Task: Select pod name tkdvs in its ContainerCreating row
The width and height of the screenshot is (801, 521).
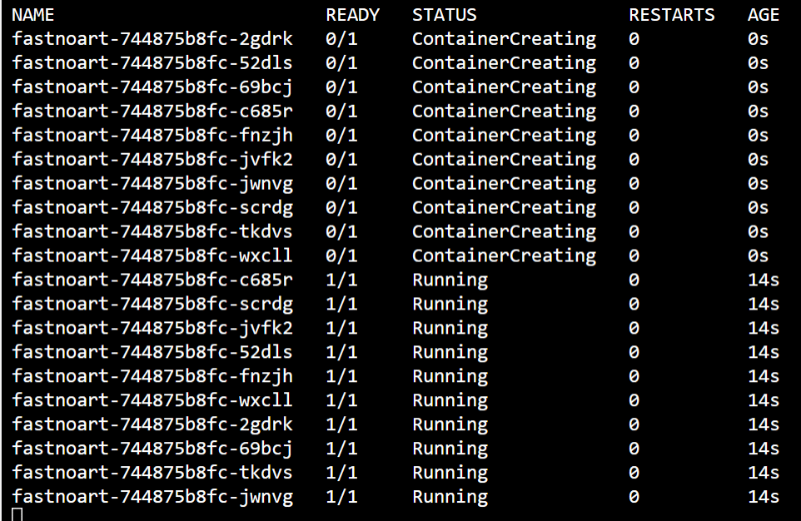Action: [152, 231]
